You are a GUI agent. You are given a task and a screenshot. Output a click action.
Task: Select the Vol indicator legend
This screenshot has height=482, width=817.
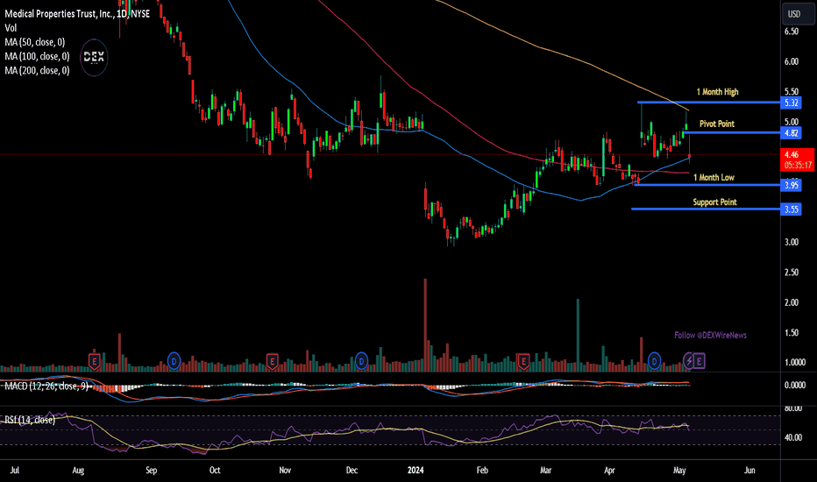(11, 28)
